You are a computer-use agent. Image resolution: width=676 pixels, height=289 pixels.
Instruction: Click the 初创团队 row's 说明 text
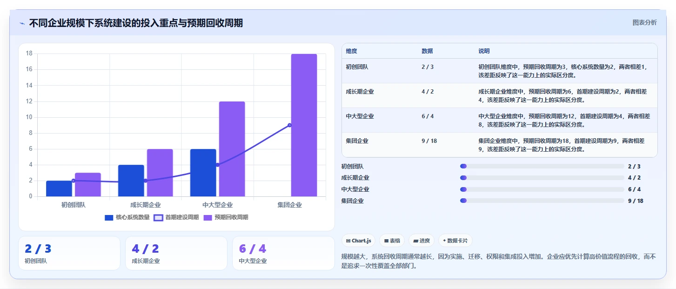[x=562, y=71]
